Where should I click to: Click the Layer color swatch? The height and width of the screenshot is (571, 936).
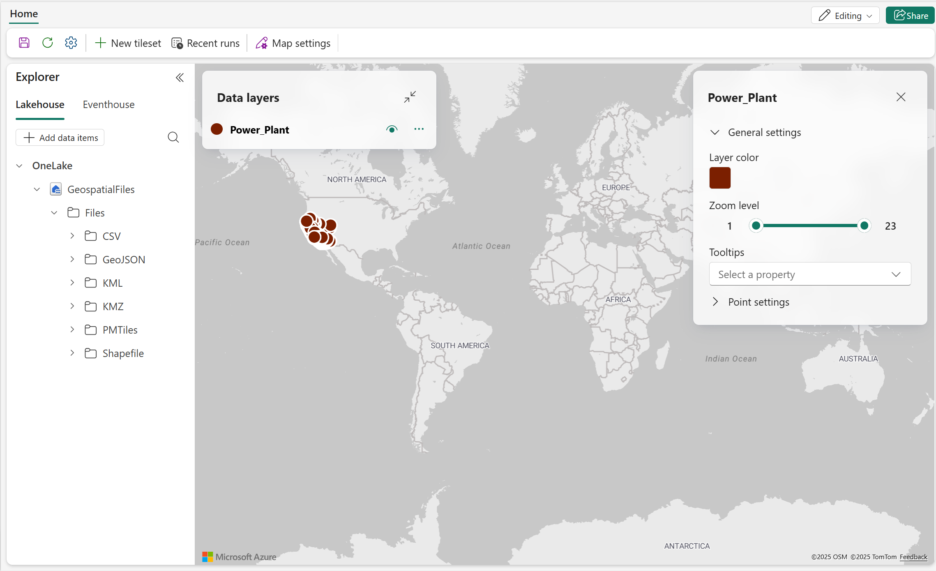(720, 178)
